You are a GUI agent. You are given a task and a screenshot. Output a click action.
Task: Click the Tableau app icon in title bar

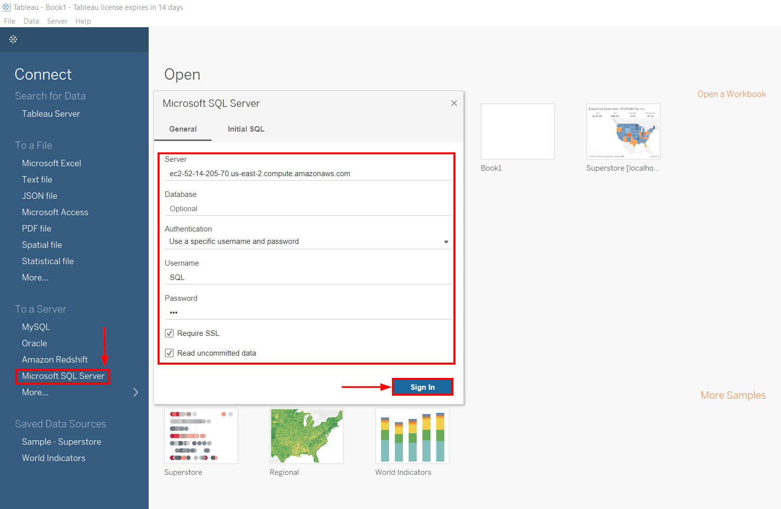point(6,7)
